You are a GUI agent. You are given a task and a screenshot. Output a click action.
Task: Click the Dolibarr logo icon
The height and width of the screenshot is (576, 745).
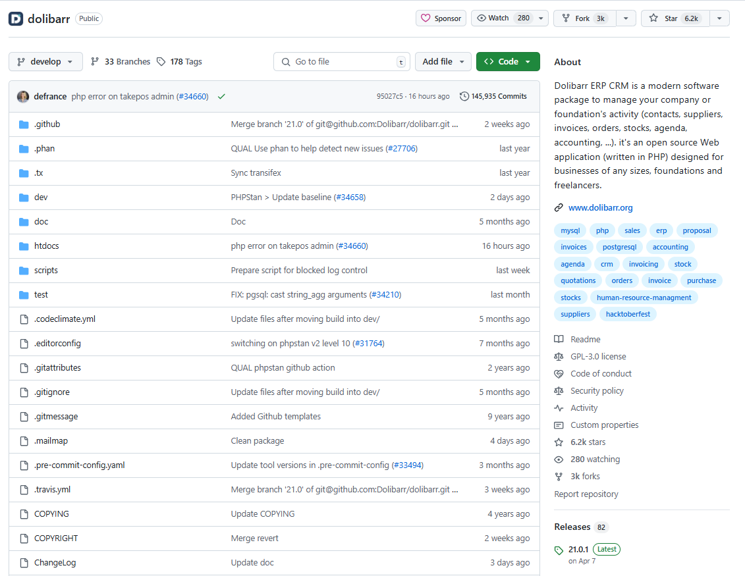pos(16,18)
